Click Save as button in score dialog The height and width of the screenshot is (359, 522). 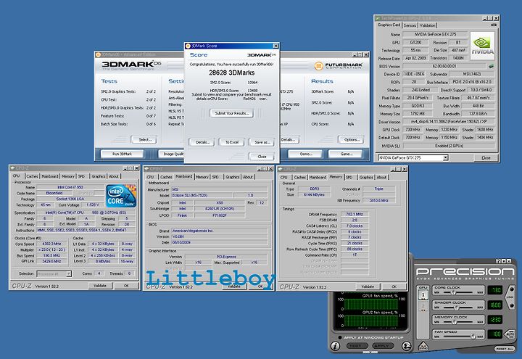[262, 142]
